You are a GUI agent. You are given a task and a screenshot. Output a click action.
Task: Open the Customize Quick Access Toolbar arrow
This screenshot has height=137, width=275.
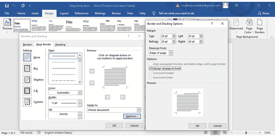(30, 6)
